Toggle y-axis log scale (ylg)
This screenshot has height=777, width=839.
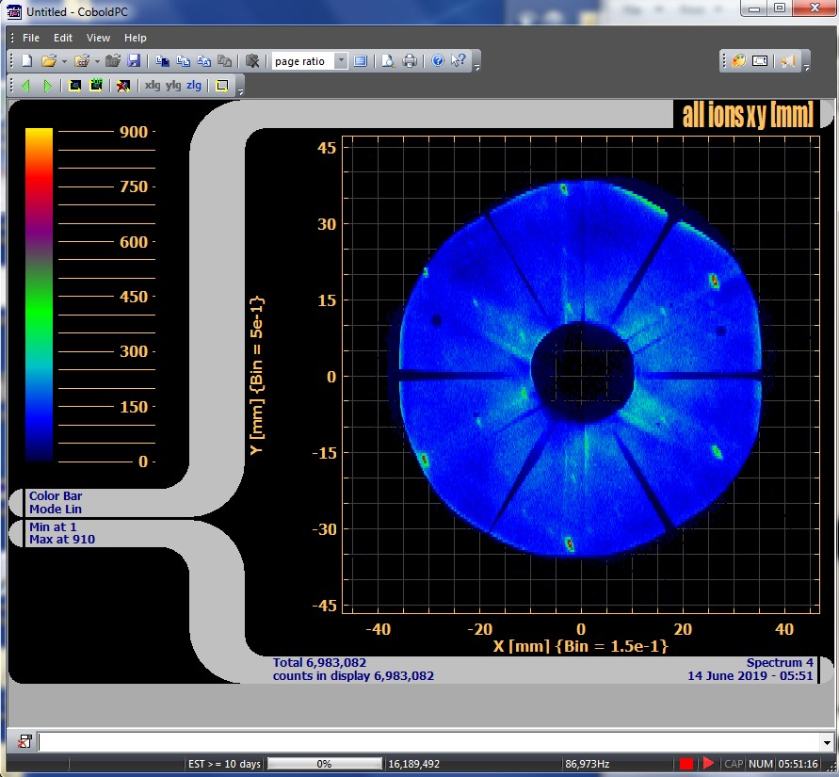coord(172,86)
